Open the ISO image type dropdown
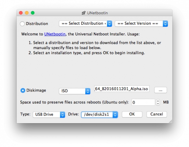 75,91
